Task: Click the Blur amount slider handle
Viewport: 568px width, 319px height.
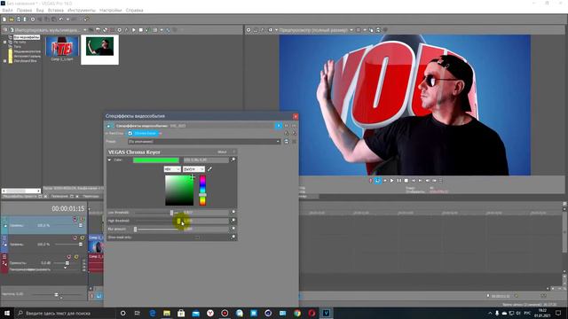Action: pos(135,229)
